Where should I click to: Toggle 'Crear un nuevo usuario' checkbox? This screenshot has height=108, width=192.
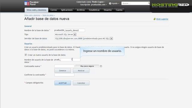[x=25, y=55]
